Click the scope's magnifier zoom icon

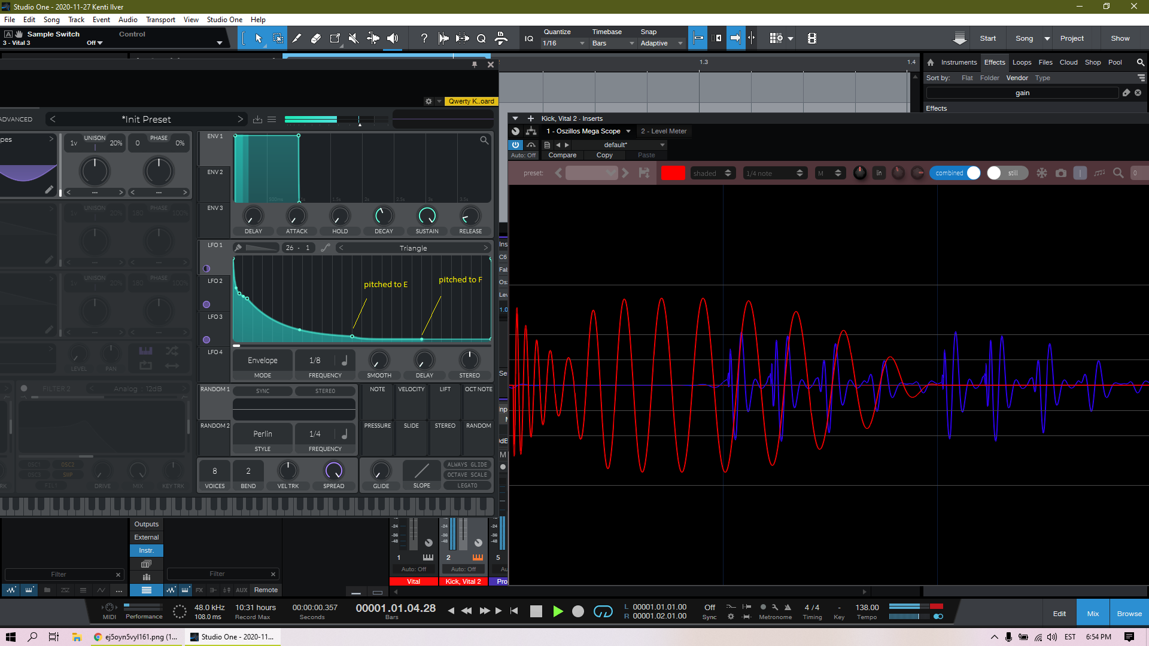click(x=1118, y=173)
